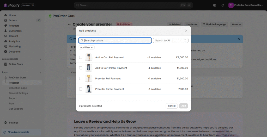Close the Add products dialog
This screenshot has height=137, width=267.
186,30
